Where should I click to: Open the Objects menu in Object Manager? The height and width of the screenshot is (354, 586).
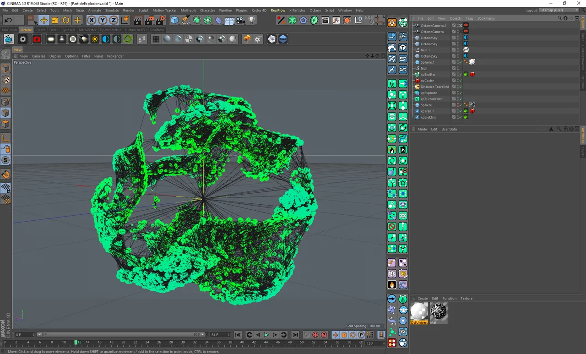(456, 18)
